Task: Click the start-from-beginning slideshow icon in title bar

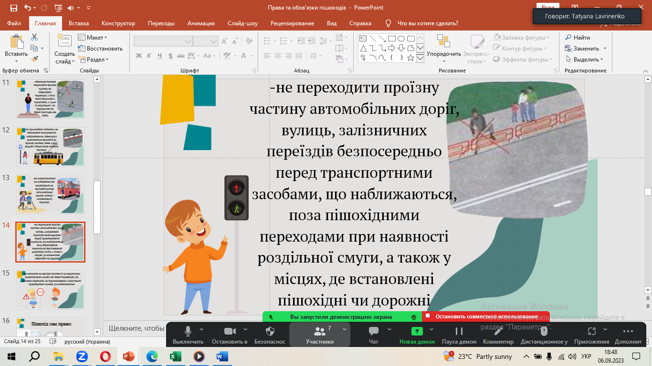Action: [58, 8]
